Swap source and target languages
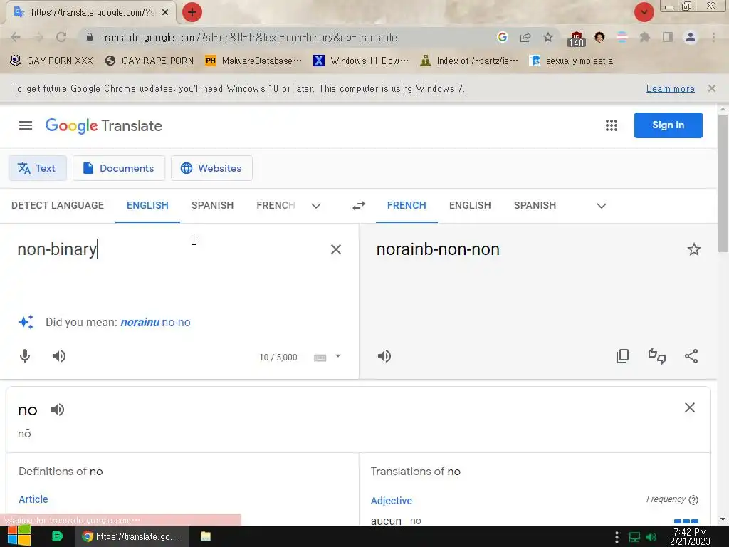This screenshot has width=729, height=547. pos(359,206)
